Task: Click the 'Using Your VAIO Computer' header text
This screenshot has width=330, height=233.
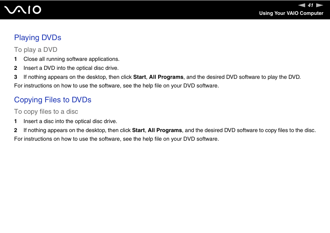Action: [291, 13]
